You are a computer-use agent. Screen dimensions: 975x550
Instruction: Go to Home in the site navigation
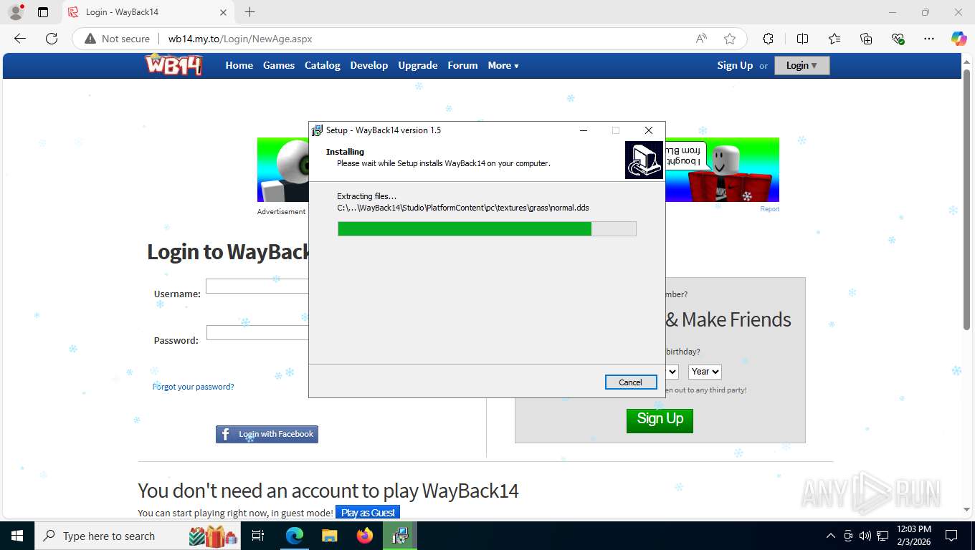coord(239,65)
